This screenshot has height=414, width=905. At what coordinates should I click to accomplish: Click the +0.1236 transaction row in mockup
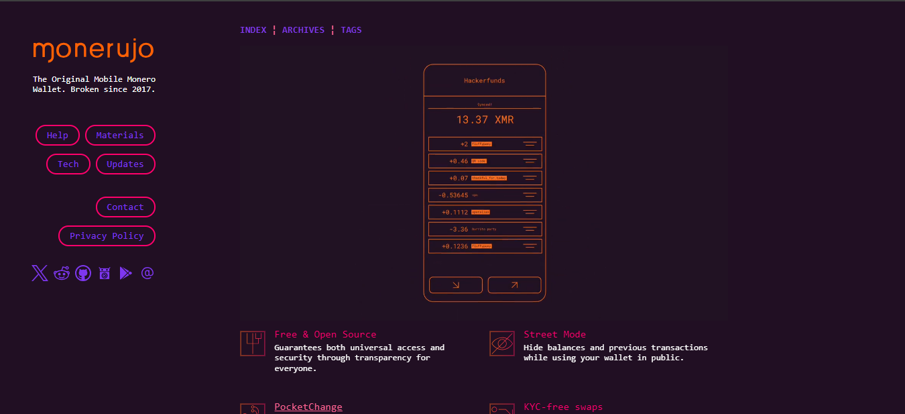point(485,246)
